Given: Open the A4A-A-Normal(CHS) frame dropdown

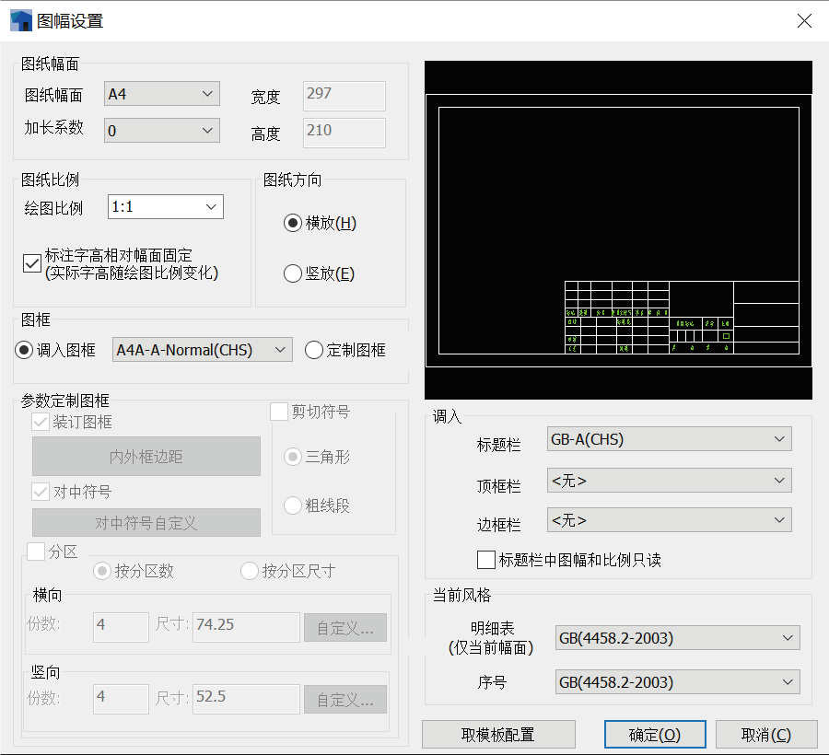Looking at the screenshot, I should 202,350.
